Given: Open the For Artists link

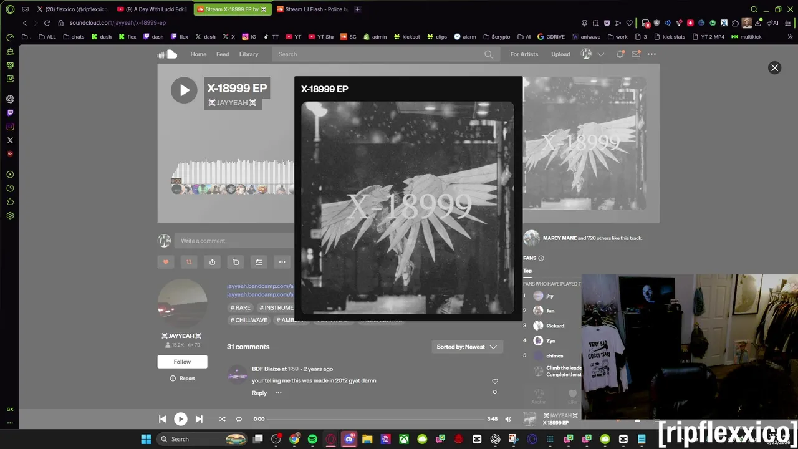Looking at the screenshot, I should (x=524, y=54).
